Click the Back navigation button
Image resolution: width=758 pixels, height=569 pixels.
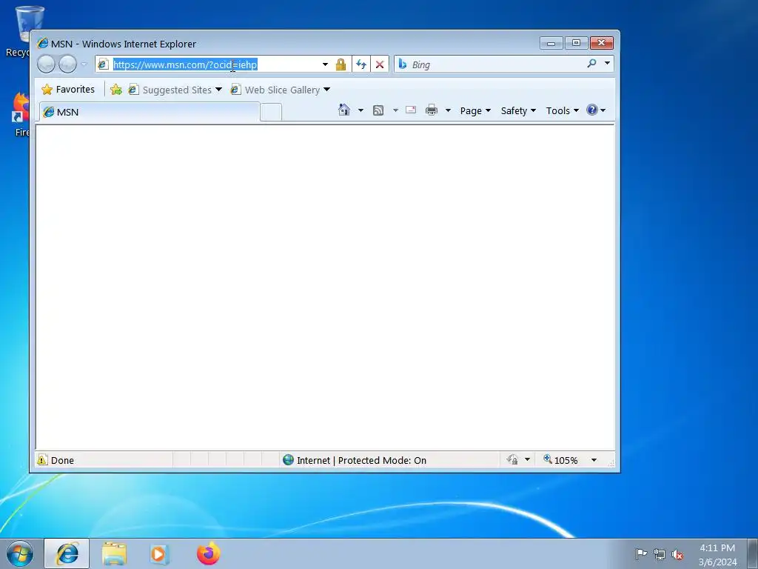[46, 64]
